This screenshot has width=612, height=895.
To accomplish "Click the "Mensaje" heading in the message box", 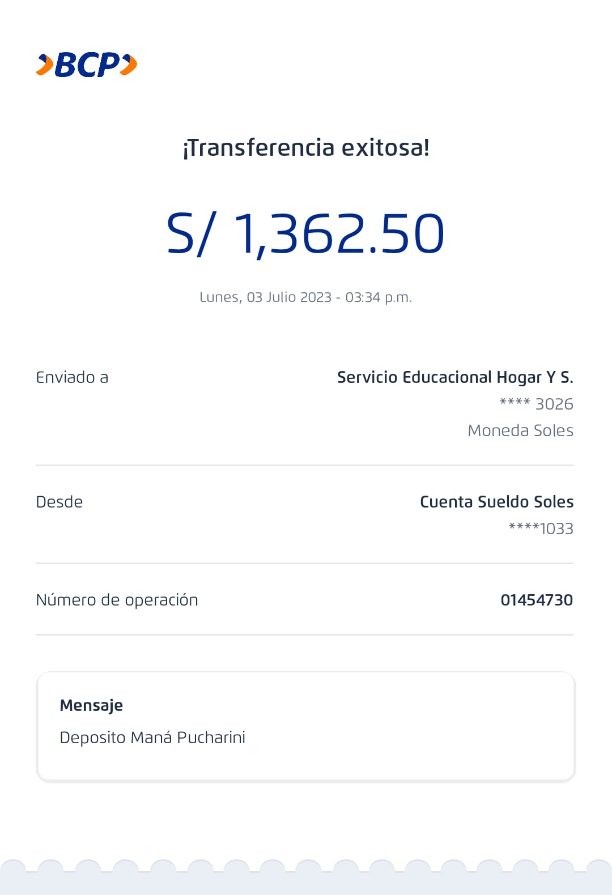I will tap(91, 706).
